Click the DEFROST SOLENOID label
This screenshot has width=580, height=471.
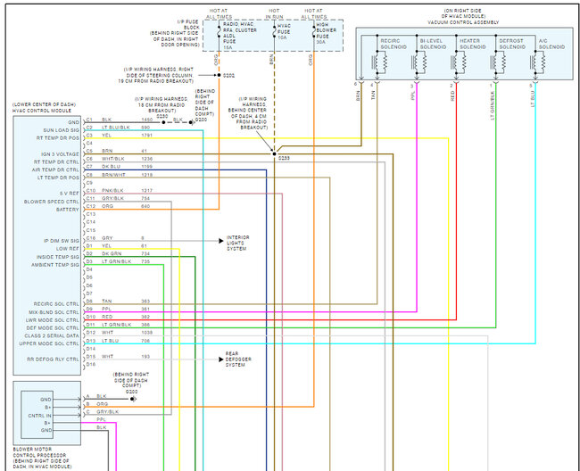click(x=512, y=44)
